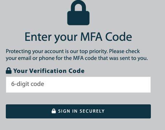Click the word 'MFA' in the heading
This screenshot has height=130, width=165.
click(x=91, y=37)
